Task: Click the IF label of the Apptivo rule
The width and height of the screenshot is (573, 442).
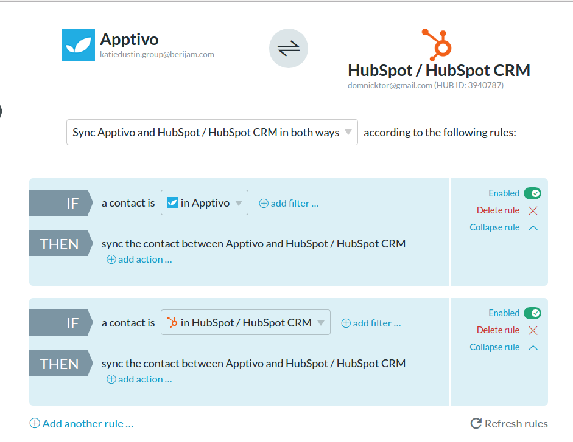Action: click(60, 203)
